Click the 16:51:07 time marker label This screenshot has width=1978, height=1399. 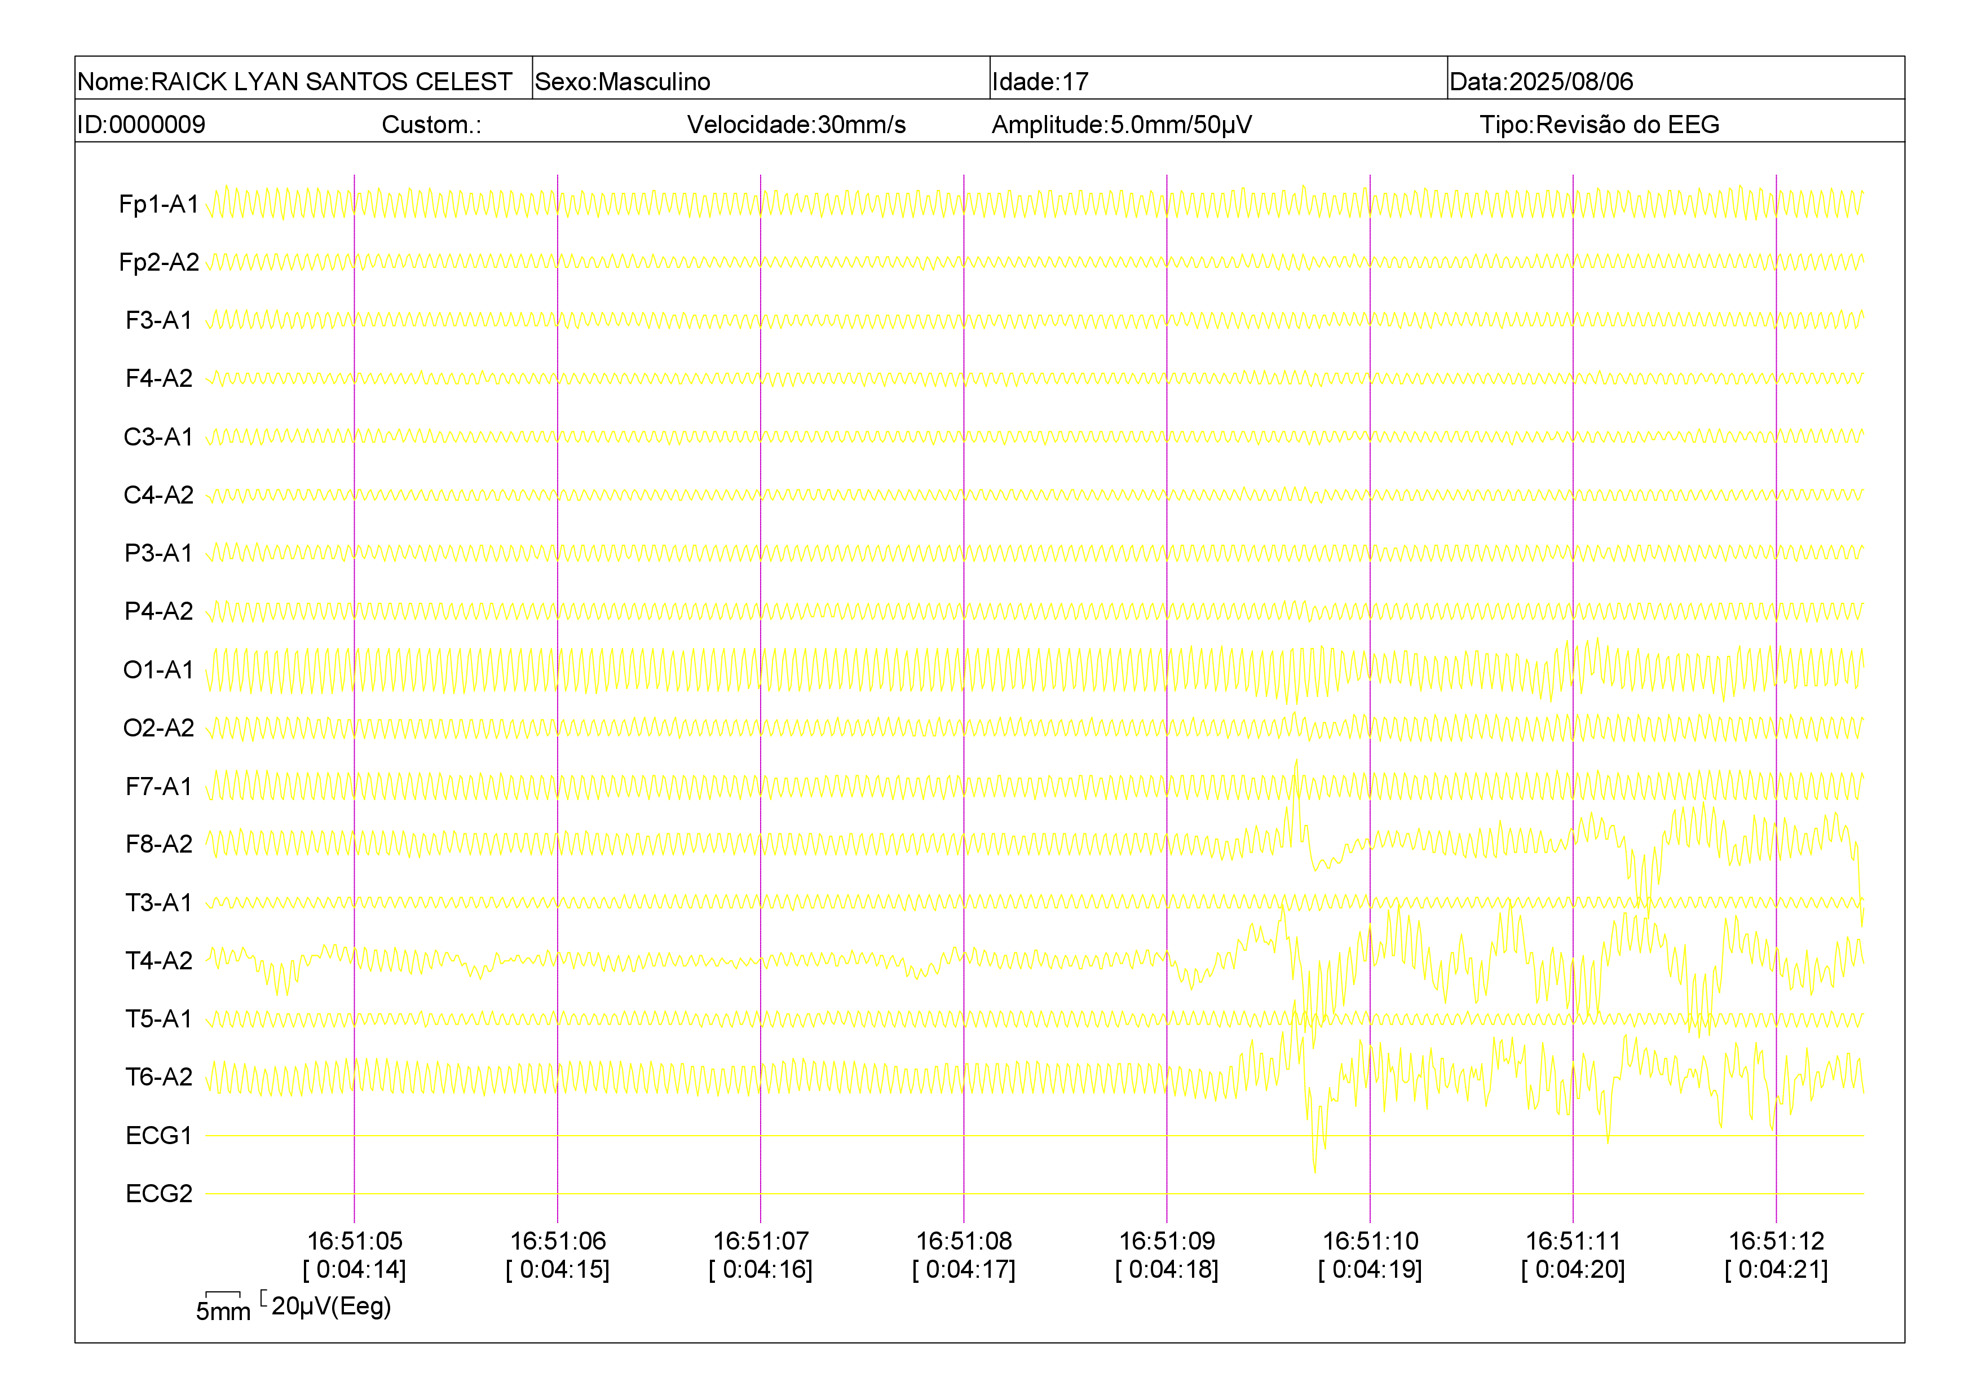[761, 1241]
